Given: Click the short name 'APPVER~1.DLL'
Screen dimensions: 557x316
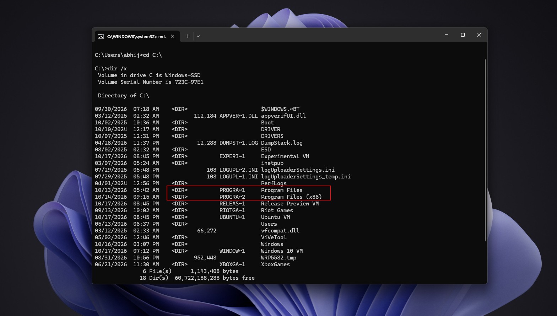Looking at the screenshot, I should [x=239, y=116].
